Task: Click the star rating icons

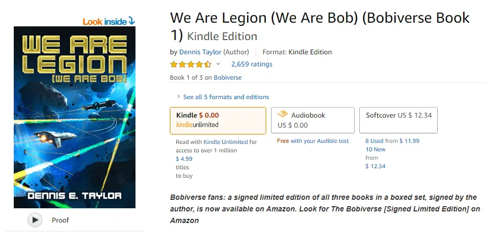Action: [191, 64]
